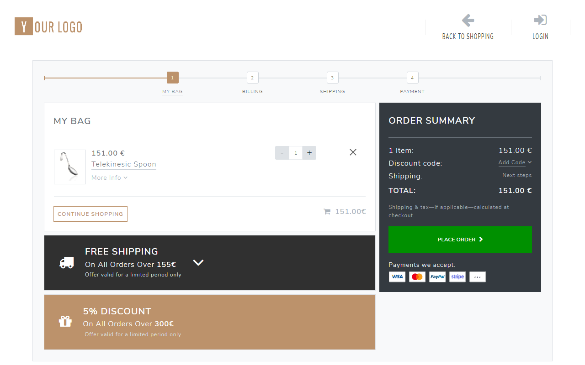Select step 1 marker on progress bar
The image size is (585, 365).
(x=172, y=78)
